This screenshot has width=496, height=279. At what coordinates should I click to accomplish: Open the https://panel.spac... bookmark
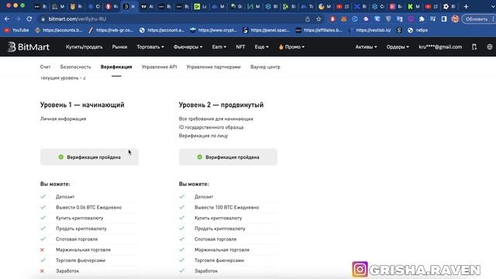pos(266,30)
